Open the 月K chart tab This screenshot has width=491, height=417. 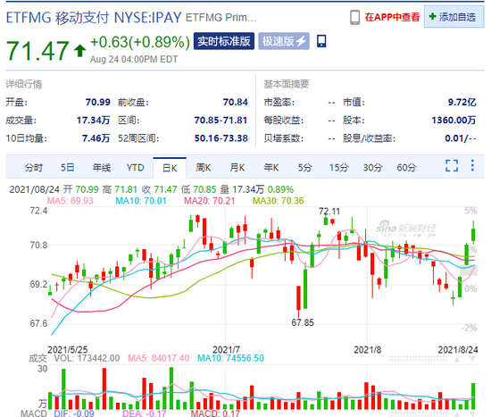(x=237, y=168)
